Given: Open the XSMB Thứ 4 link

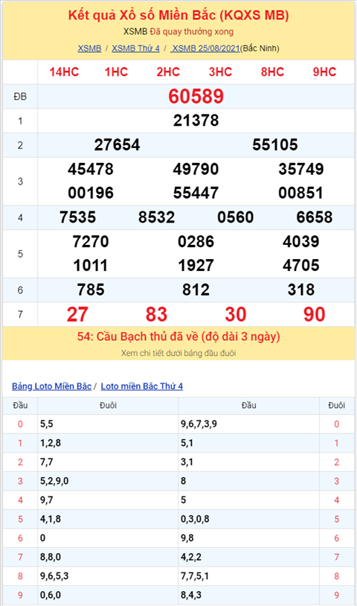Looking at the screenshot, I should [x=135, y=48].
